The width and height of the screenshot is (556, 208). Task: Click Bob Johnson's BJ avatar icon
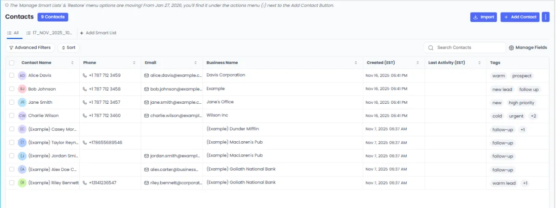[x=22, y=89]
